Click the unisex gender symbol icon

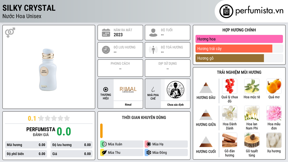click(10, 33)
